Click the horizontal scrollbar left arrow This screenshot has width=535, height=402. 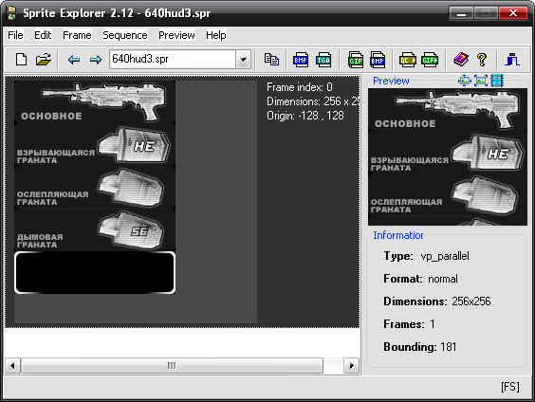[x=12, y=366]
